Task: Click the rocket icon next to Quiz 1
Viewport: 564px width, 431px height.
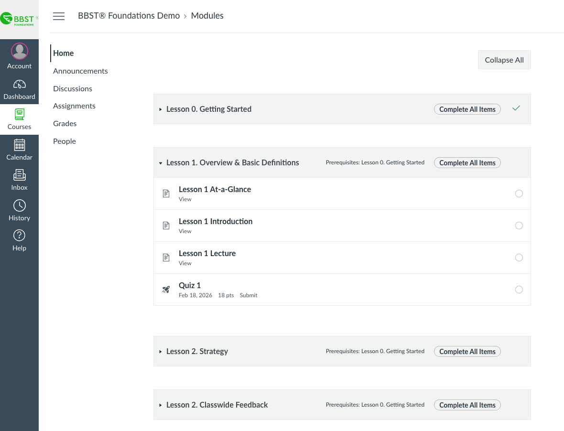Action: pos(166,289)
